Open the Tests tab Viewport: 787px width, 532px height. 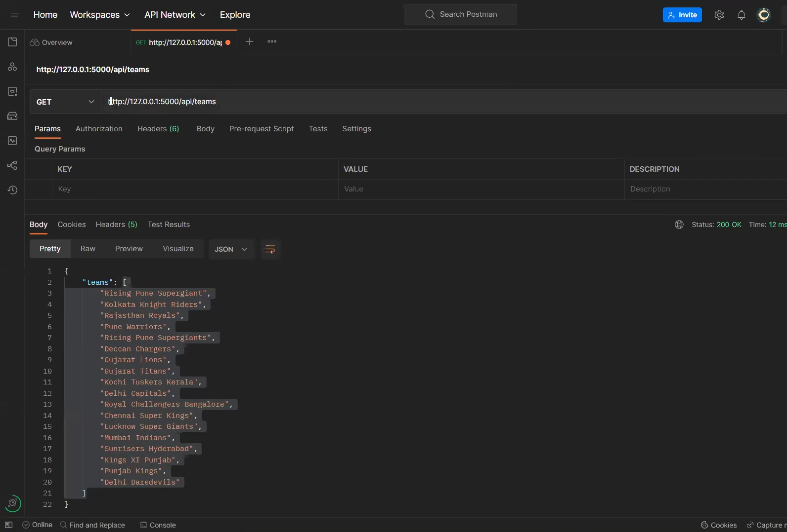point(318,129)
